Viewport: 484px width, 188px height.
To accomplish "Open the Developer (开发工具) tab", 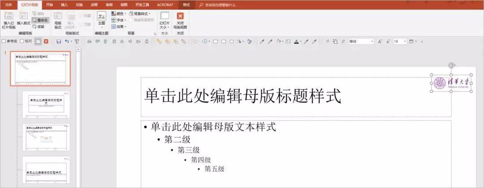I will click(142, 5).
